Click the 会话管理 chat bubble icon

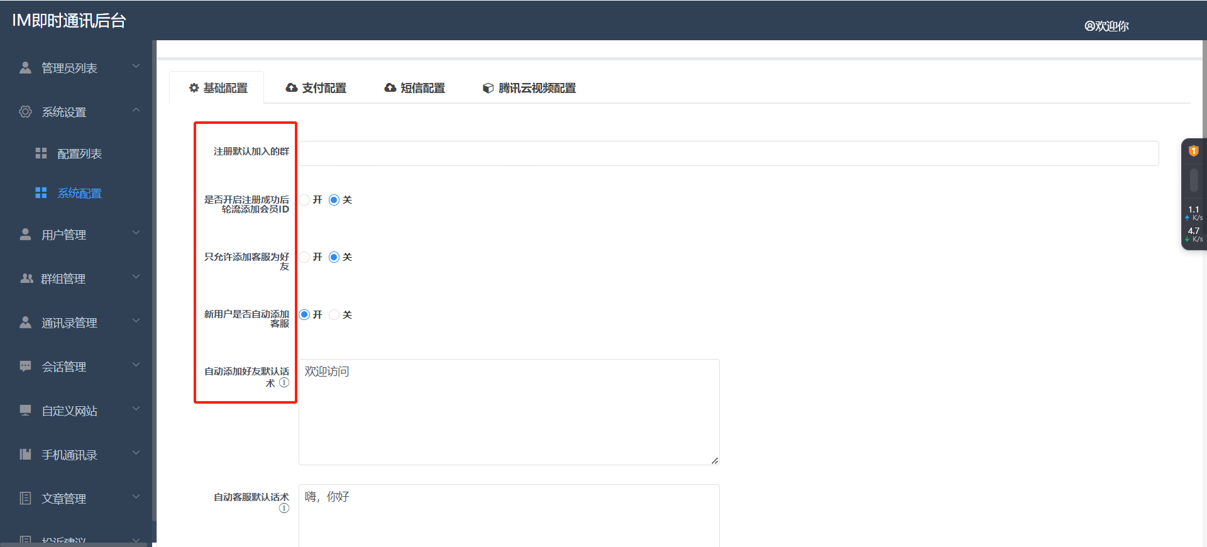[x=25, y=367]
